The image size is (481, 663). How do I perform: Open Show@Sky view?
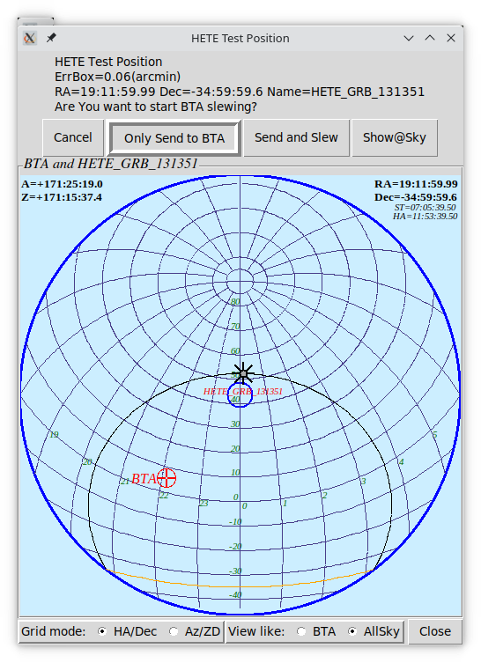[x=395, y=138]
